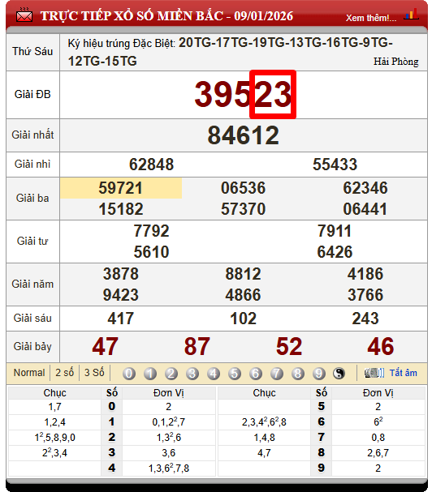This screenshot has width=432, height=492.
Task: Click the Giải sáu row label
Action: coord(32,319)
